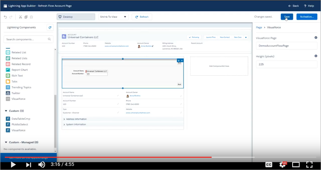The height and width of the screenshot is (170, 321).
Task: Skip to next video
Action: point(28,165)
